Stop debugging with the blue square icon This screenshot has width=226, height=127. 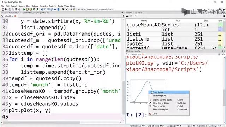[58, 10]
